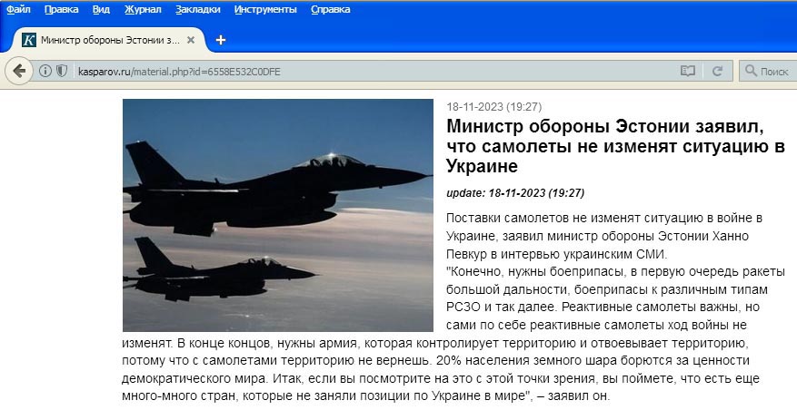Open the Правка menu
797x410 pixels.
pyautogui.click(x=62, y=9)
